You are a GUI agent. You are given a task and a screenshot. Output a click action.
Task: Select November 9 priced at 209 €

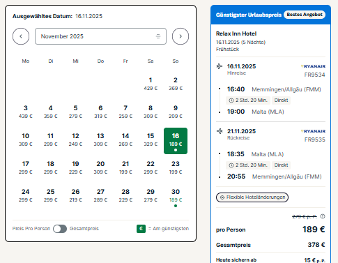tap(176, 112)
